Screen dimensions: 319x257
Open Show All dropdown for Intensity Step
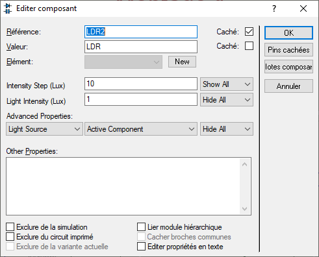click(x=227, y=84)
